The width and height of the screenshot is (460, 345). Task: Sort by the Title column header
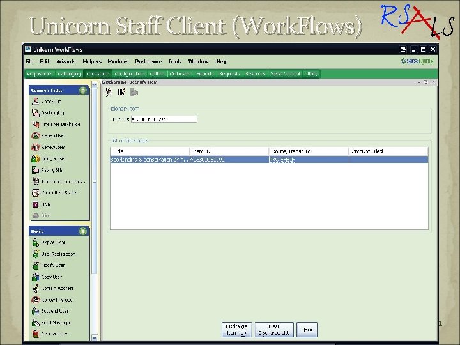(150, 151)
